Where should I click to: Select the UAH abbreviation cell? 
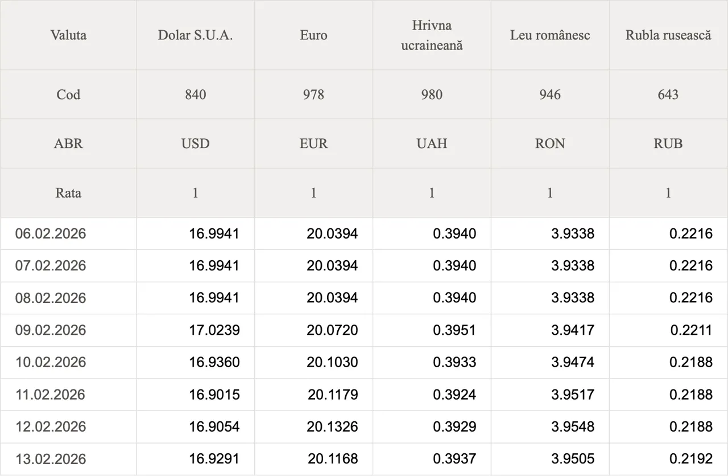[432, 143]
